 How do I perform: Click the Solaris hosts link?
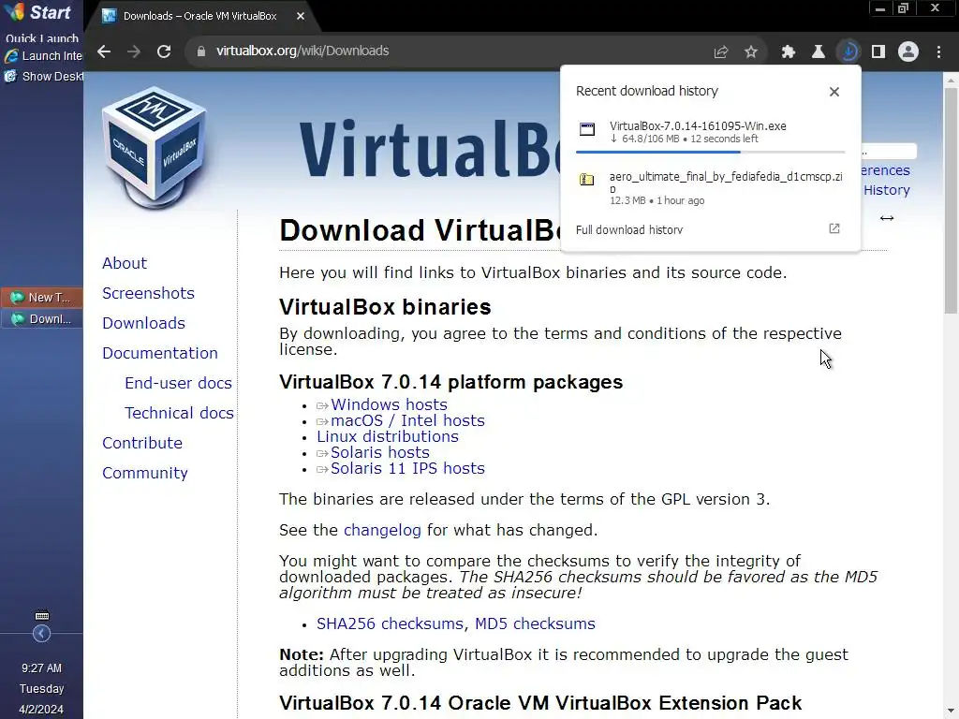tap(380, 452)
